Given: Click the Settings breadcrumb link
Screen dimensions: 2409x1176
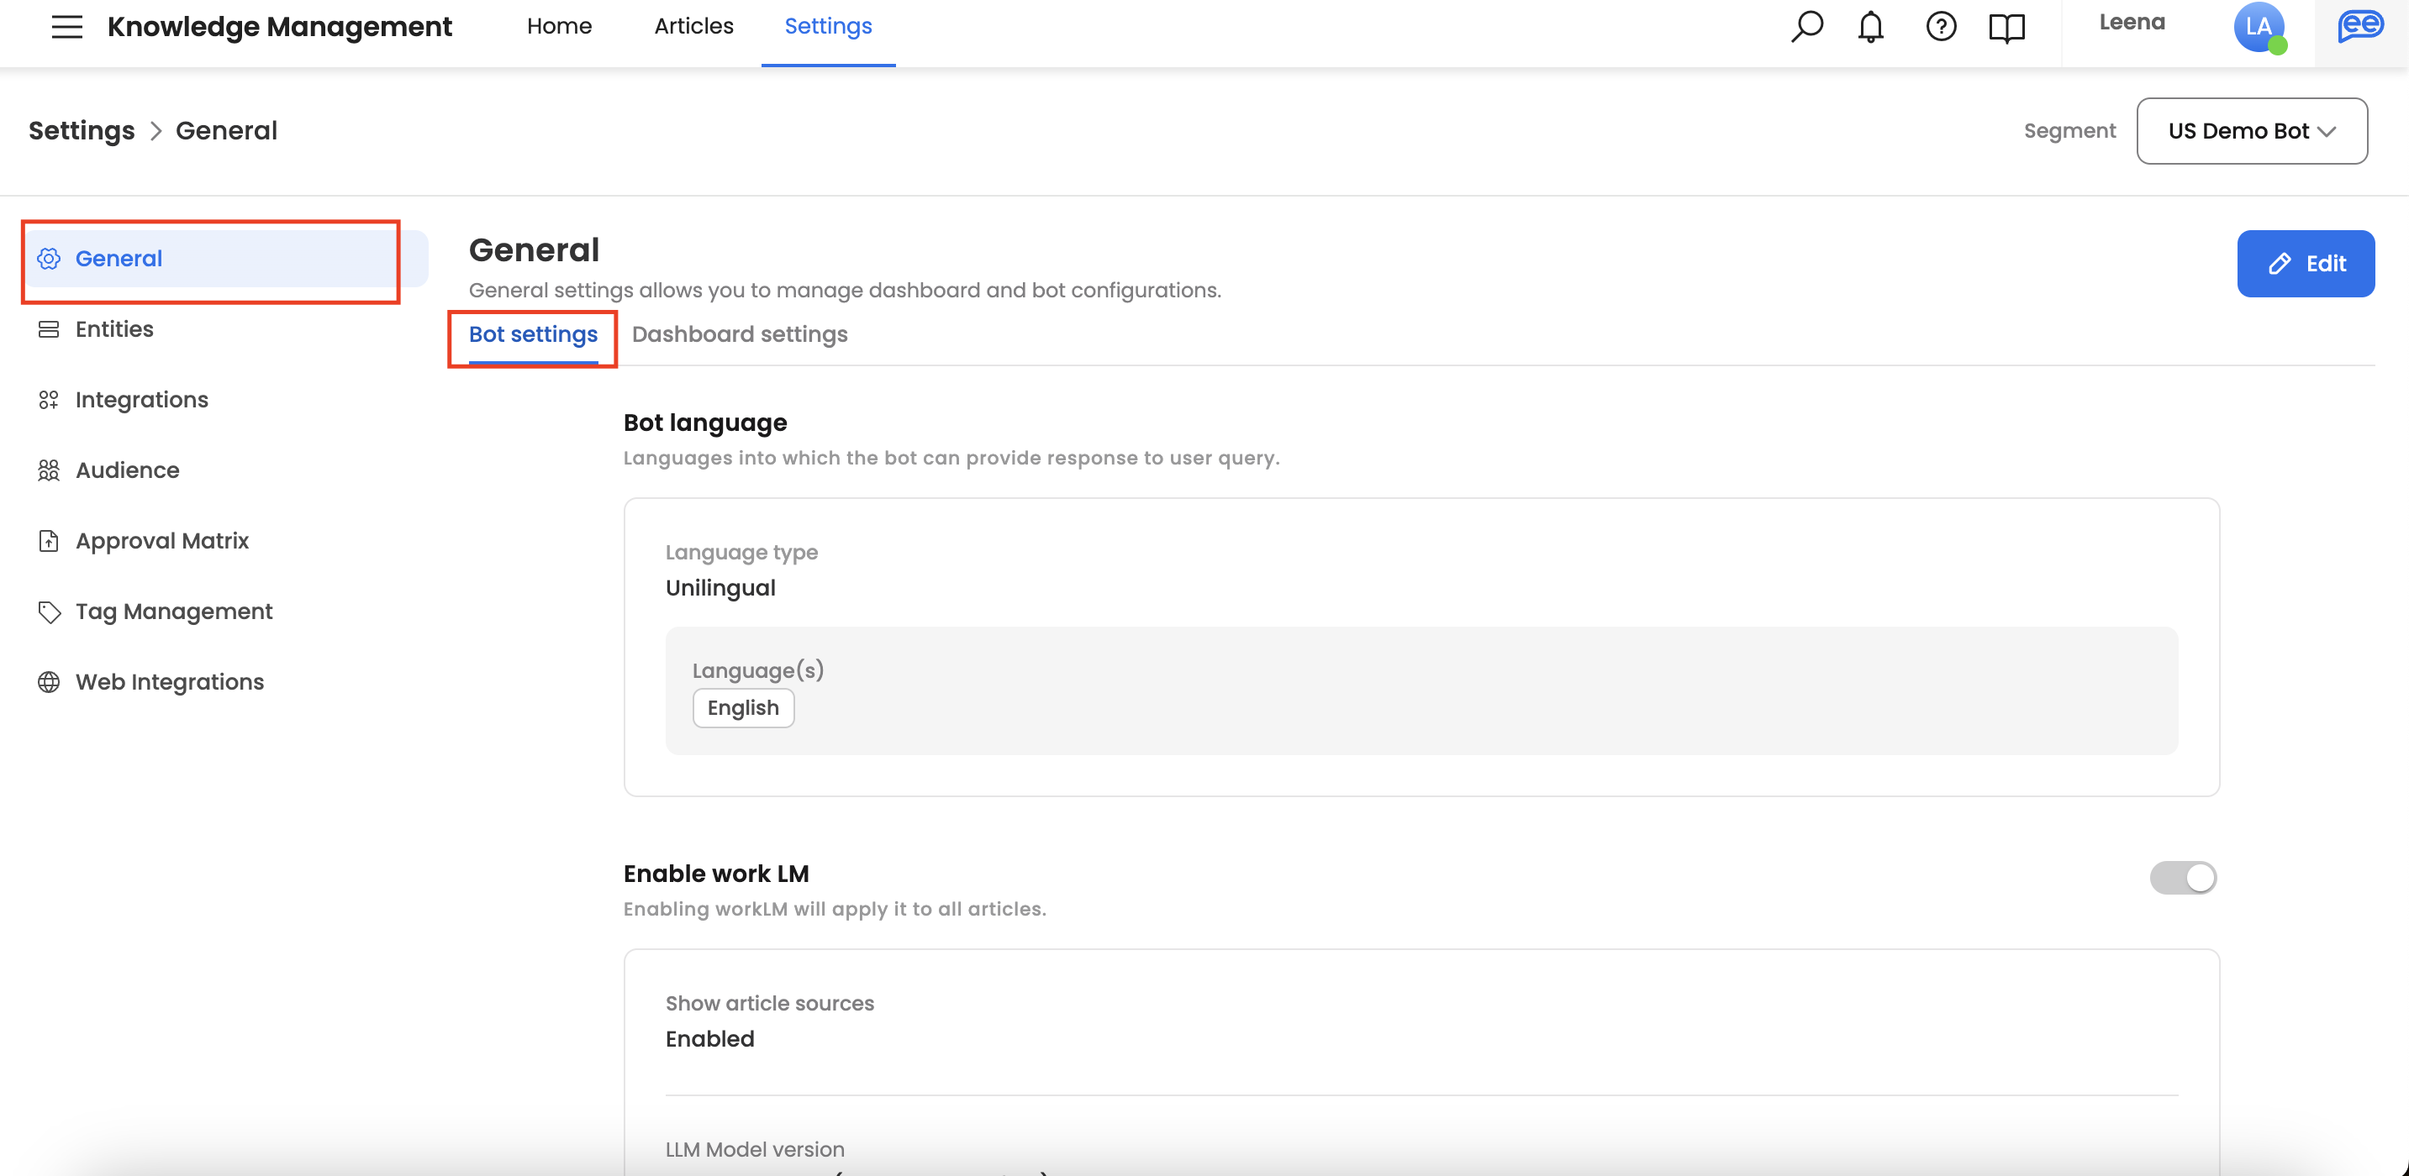Looking at the screenshot, I should (82, 131).
